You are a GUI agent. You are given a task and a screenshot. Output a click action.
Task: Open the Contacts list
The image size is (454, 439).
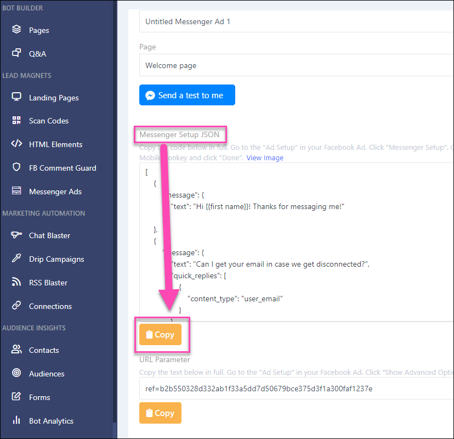(44, 350)
